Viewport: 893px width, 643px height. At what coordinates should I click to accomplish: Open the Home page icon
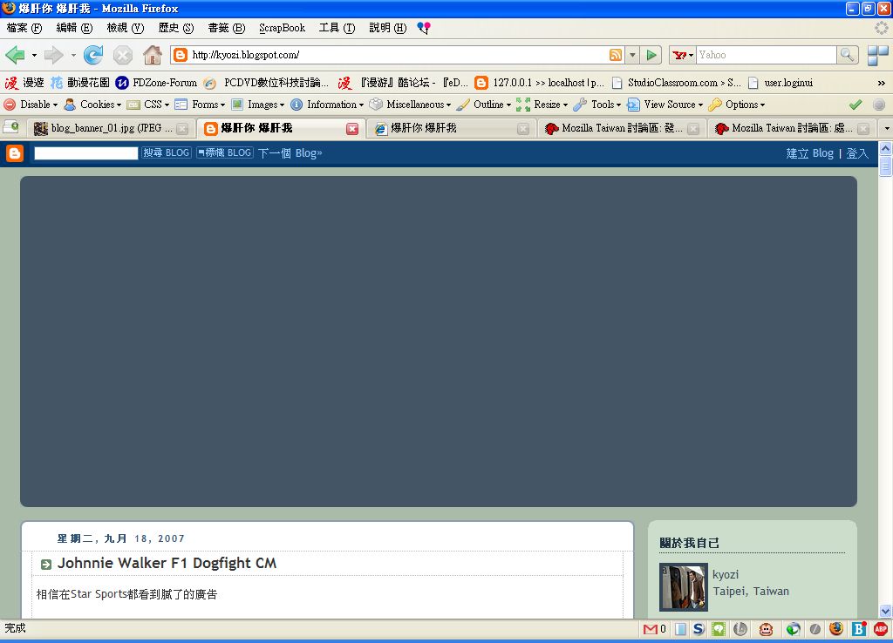(x=152, y=55)
